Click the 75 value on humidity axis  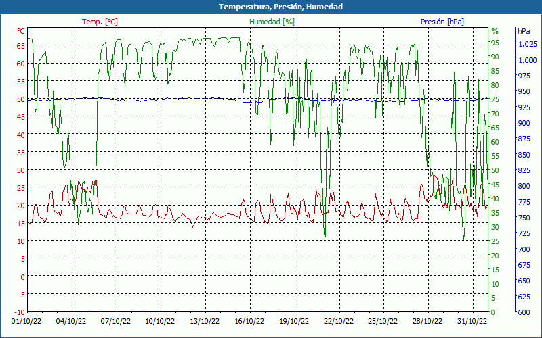coord(495,99)
